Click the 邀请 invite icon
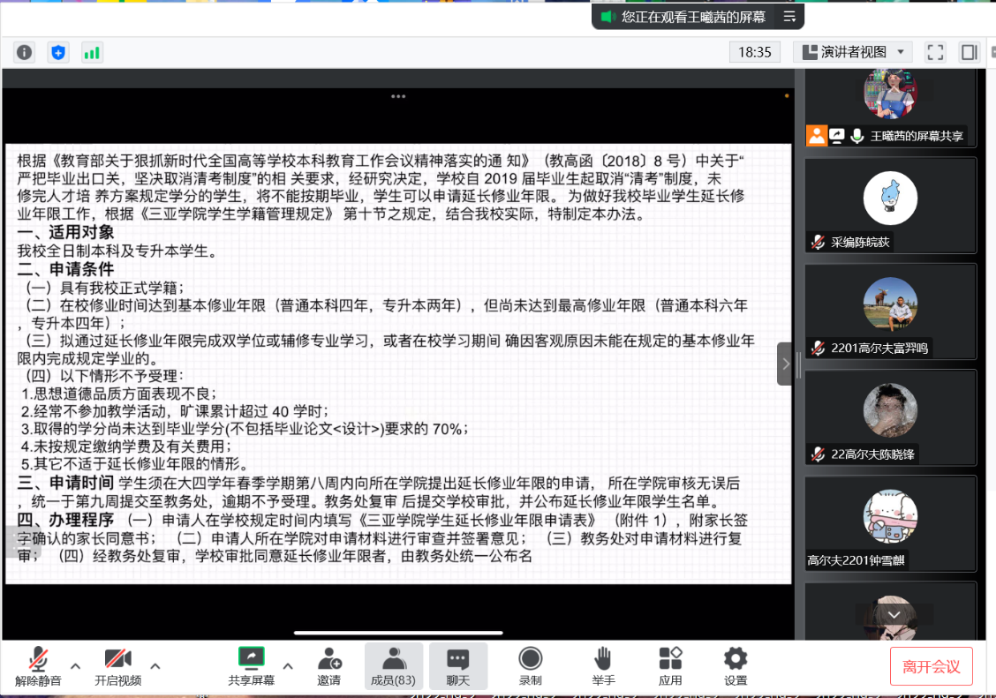The width and height of the screenshot is (996, 698). tap(328, 665)
